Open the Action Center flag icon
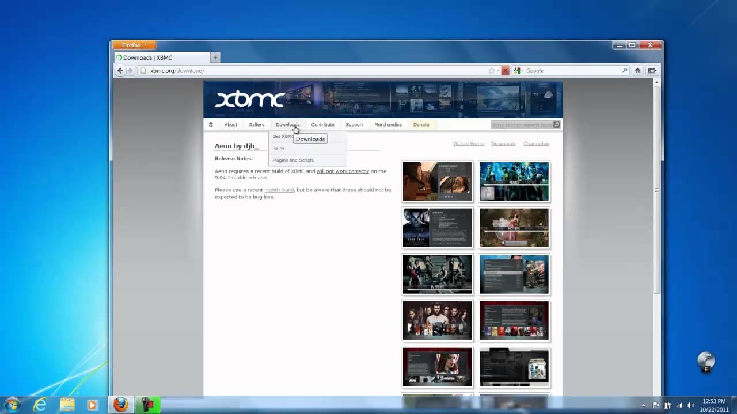 point(655,405)
